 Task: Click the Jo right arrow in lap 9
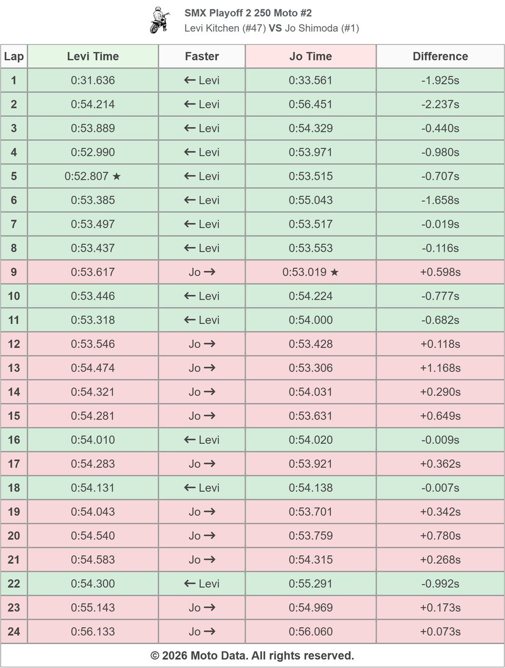pyautogui.click(x=202, y=272)
